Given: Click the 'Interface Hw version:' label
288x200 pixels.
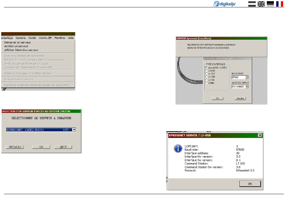Looking at the screenshot, I should 199,157.
